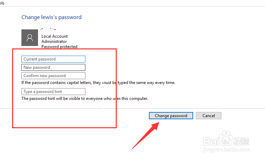
Task: Click the "Change lewis's password" heading
Action: (51, 17)
